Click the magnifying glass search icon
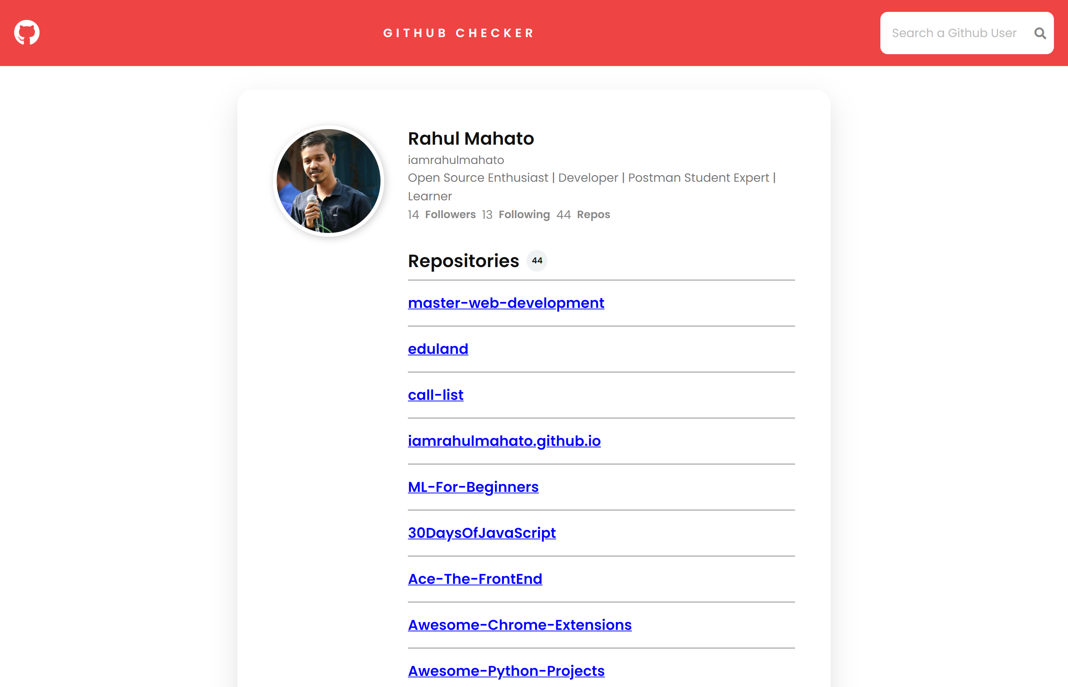Viewport: 1068px width, 687px height. pyautogui.click(x=1040, y=33)
